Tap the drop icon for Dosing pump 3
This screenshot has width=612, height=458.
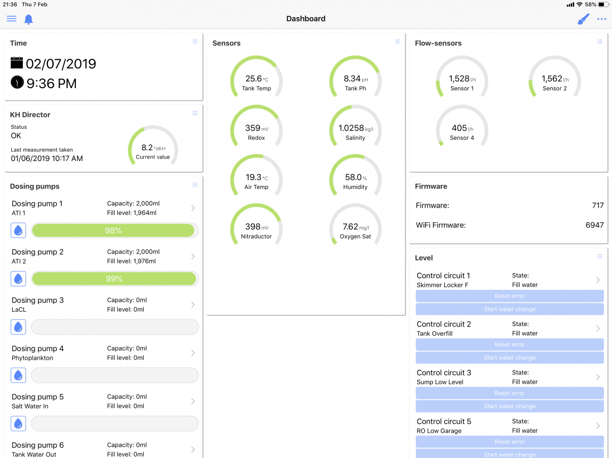point(18,327)
